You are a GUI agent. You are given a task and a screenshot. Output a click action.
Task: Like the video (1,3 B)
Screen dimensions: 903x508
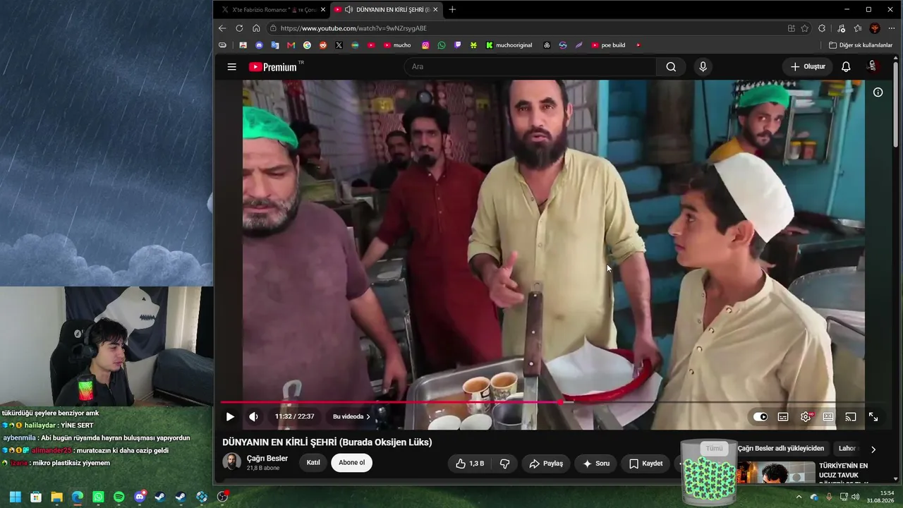point(470,464)
